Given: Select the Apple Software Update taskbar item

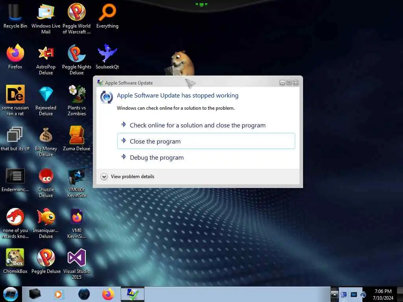Looking at the screenshot, I should tap(133, 294).
